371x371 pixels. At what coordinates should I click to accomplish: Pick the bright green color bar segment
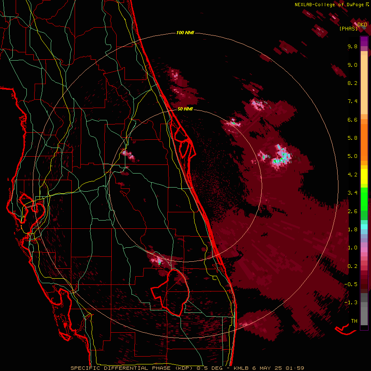click(x=364, y=199)
